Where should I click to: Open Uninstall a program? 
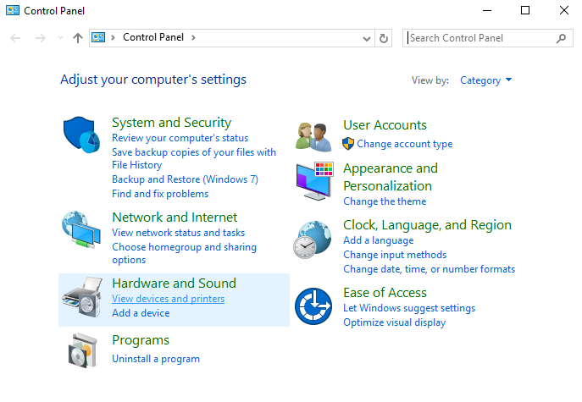tap(156, 359)
